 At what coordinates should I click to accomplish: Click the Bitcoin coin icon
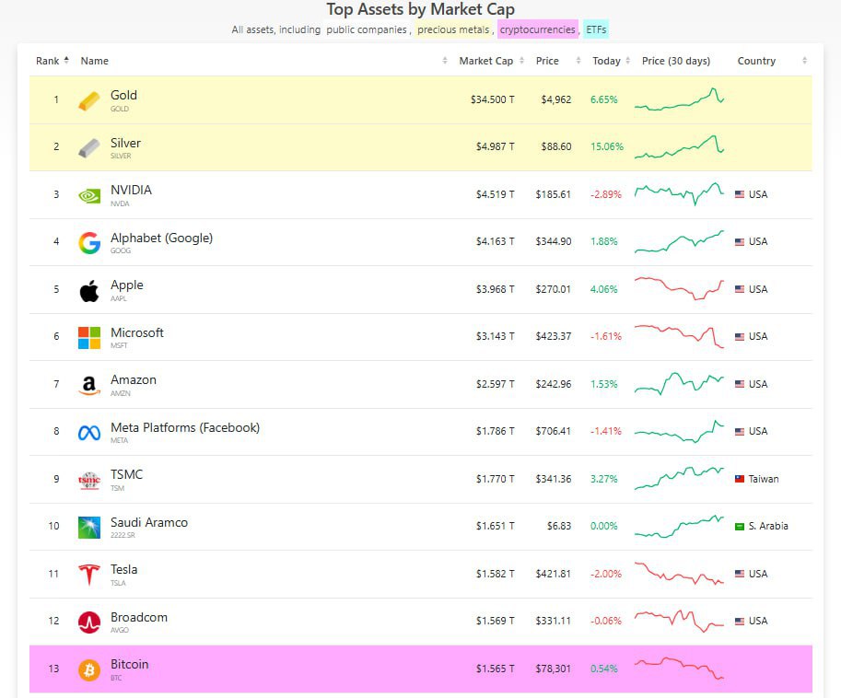coord(89,669)
